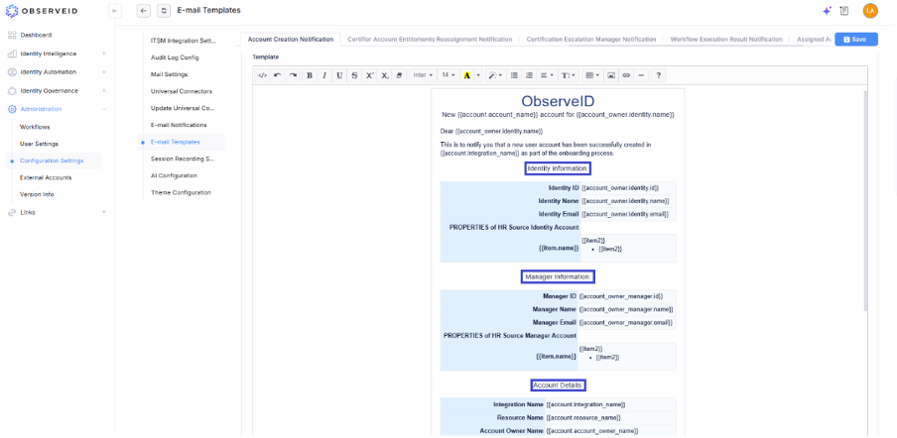
Task: Open the font family dropdown
Action: 423,75
